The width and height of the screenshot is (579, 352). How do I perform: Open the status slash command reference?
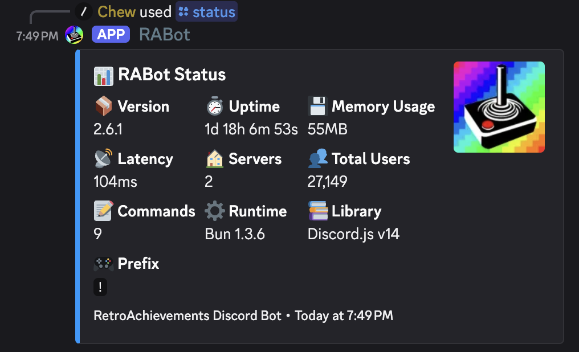click(x=206, y=11)
